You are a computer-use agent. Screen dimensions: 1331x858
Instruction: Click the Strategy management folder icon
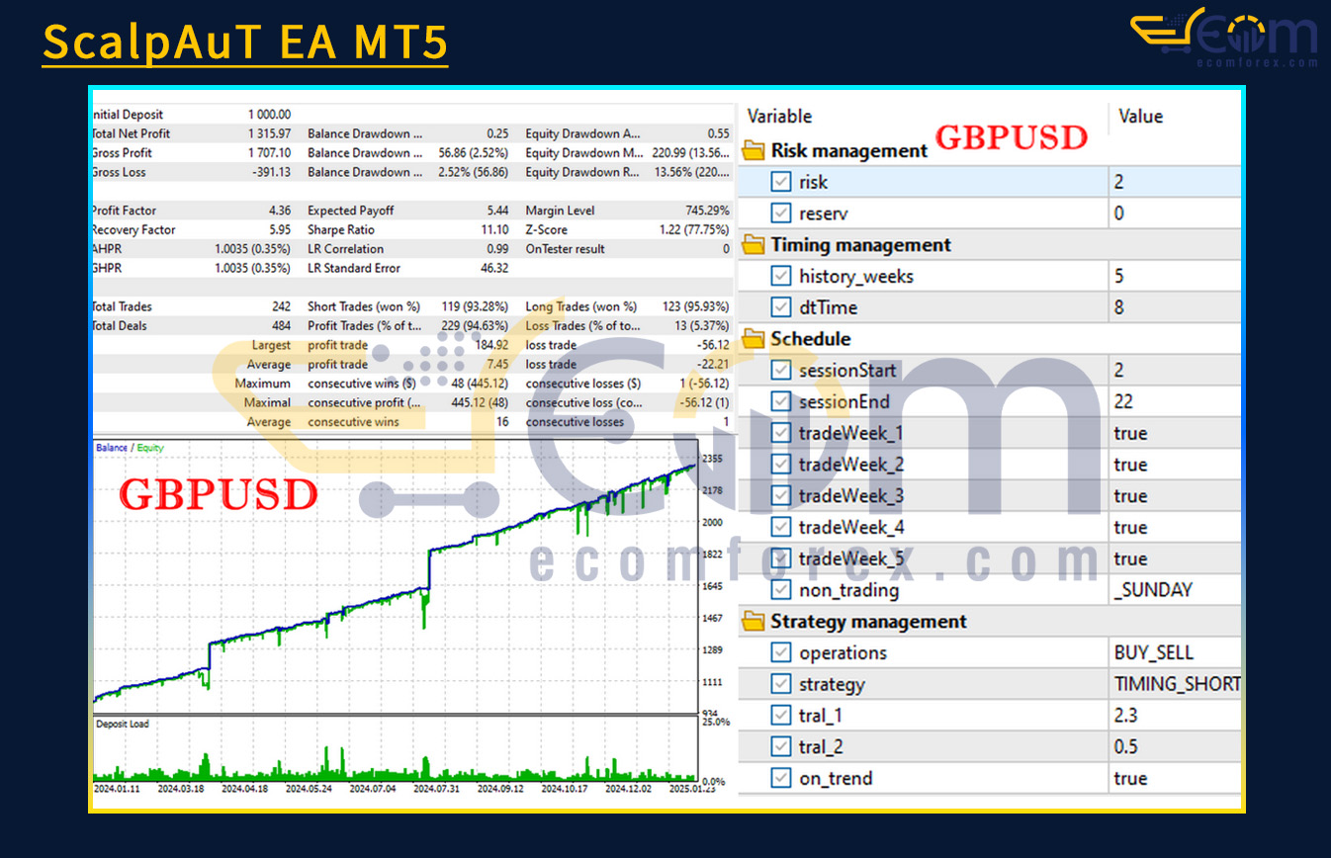point(754,622)
